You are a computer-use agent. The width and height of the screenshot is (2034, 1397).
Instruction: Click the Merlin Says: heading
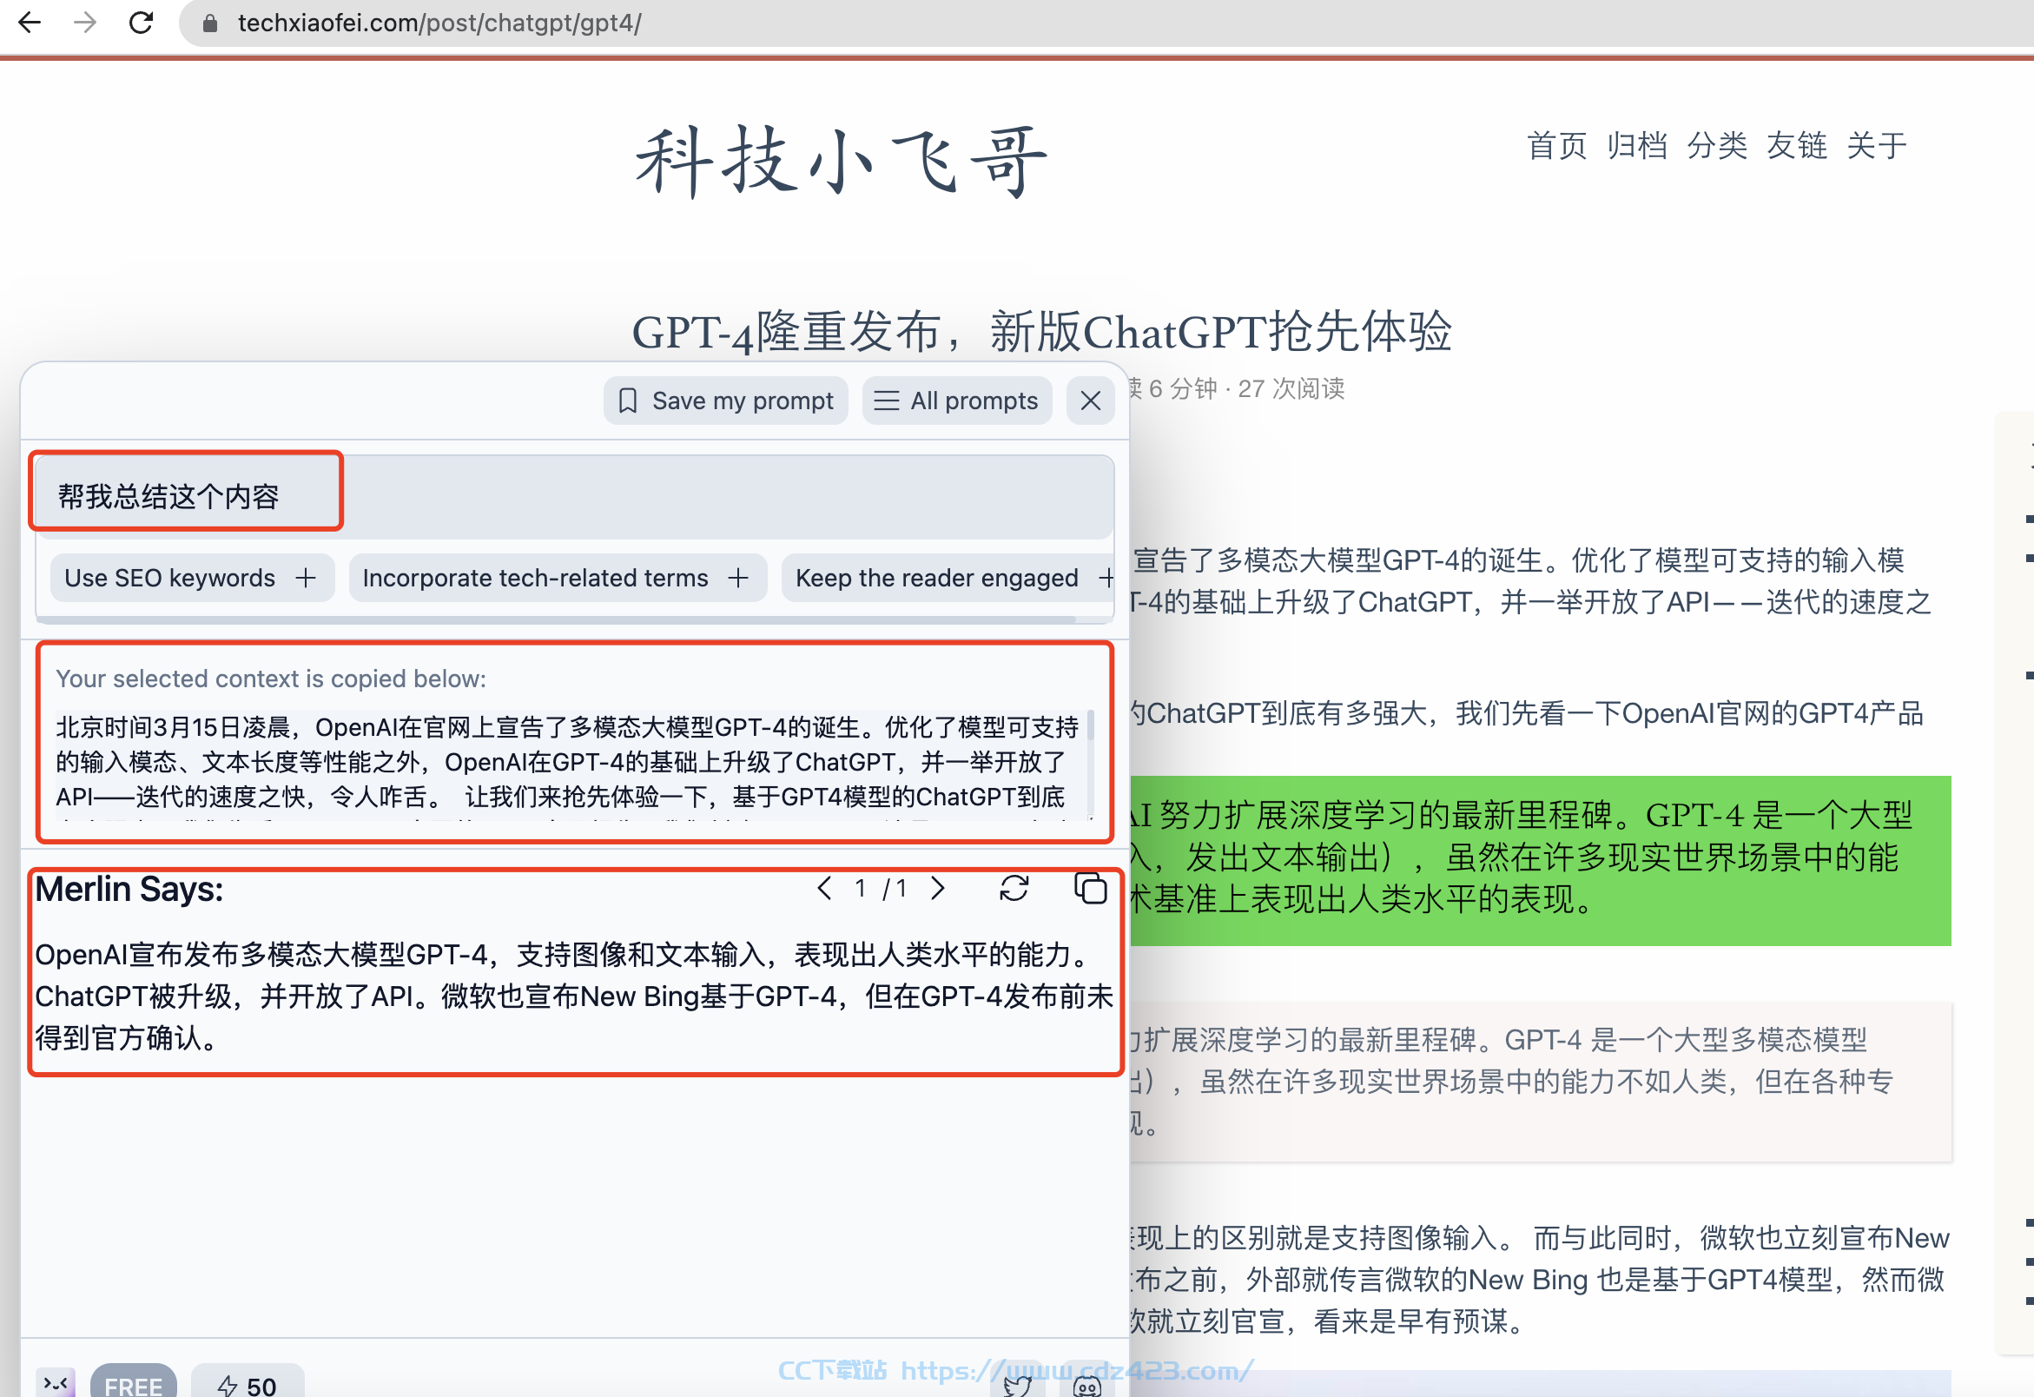[129, 889]
